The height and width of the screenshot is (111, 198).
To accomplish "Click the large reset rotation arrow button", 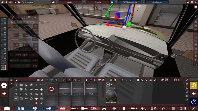I will click(x=51, y=89).
